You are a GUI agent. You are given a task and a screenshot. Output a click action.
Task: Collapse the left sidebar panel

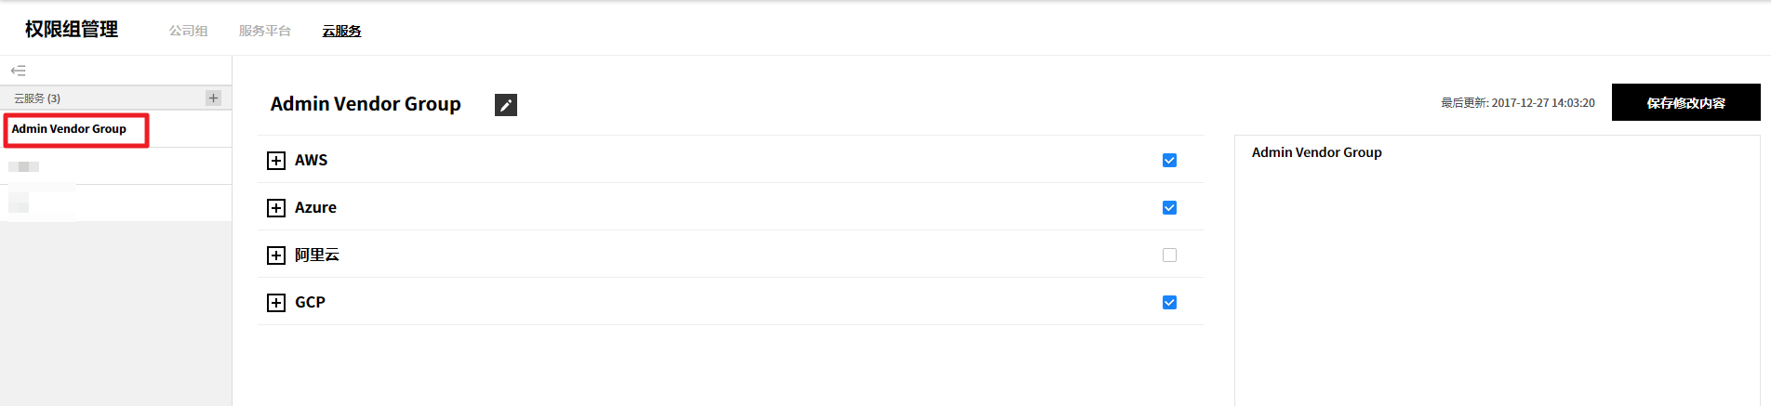point(18,71)
